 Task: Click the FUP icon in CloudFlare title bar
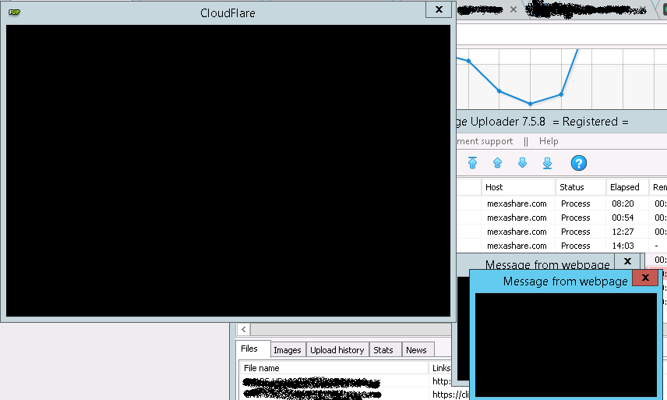click(14, 12)
